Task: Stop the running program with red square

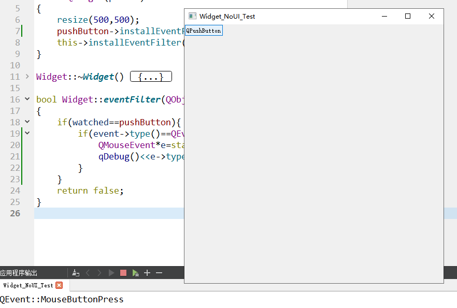Action: pos(123,273)
